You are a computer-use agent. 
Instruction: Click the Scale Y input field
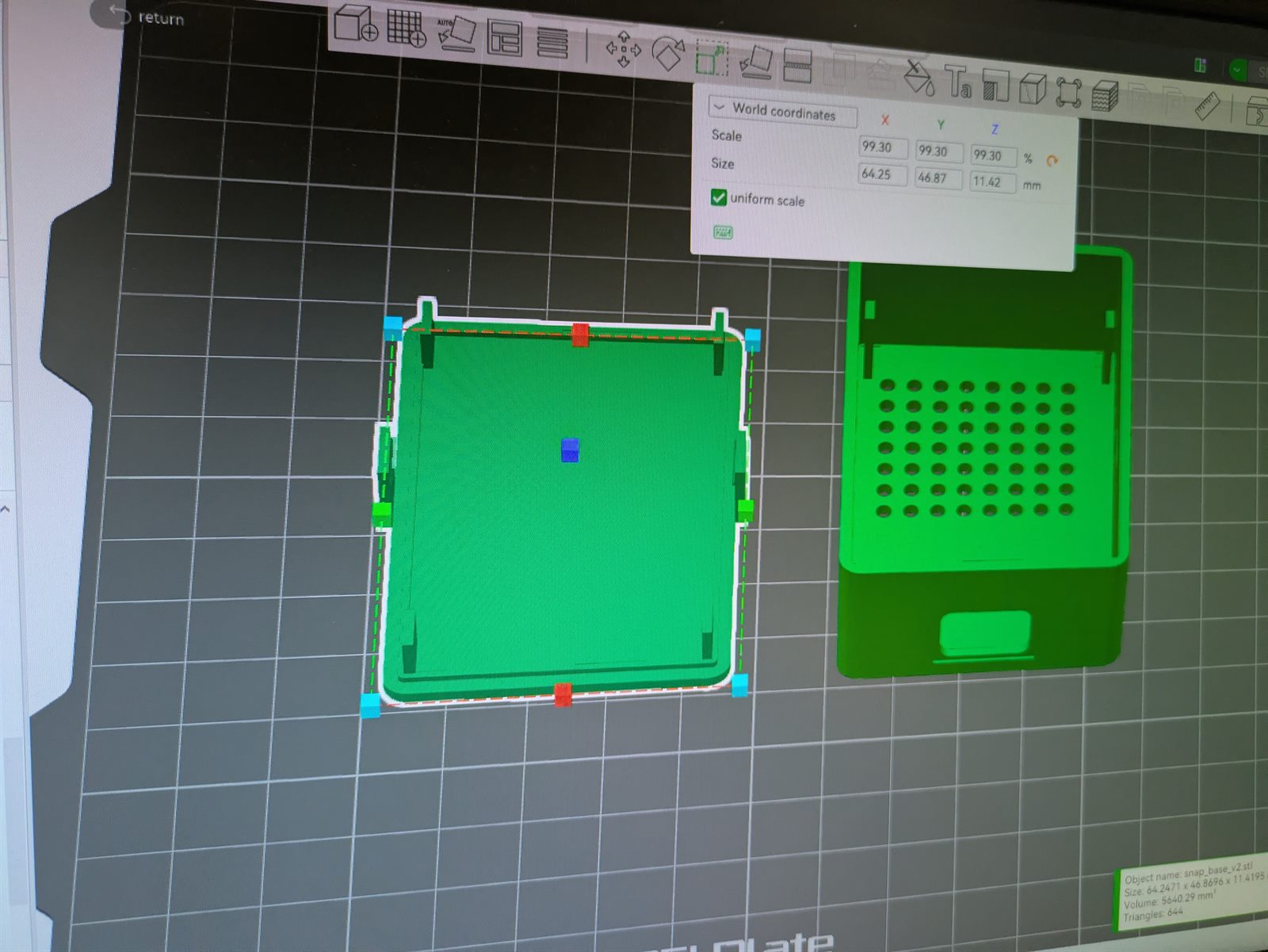(x=938, y=151)
